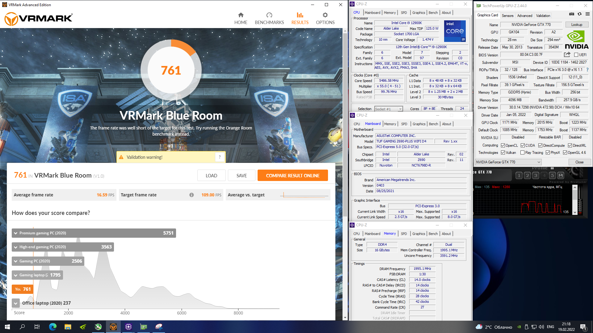
Task: Click the Lookup button in GPU-Z
Action: (x=577, y=25)
